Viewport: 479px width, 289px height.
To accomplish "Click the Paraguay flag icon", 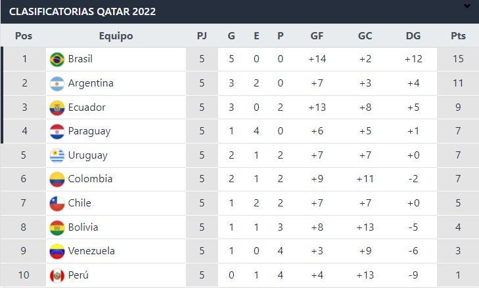I will pos(57,131).
